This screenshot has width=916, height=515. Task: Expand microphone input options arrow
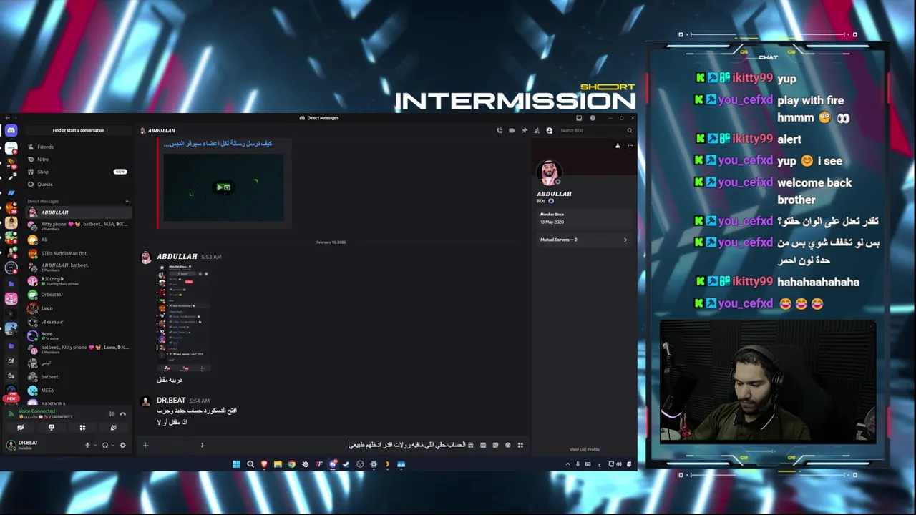[94, 445]
